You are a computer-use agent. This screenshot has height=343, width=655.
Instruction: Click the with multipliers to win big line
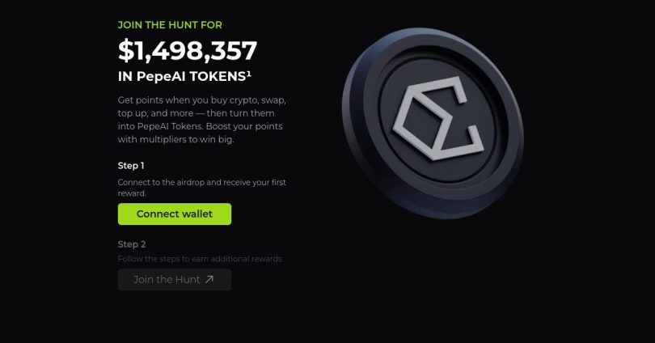click(x=175, y=139)
